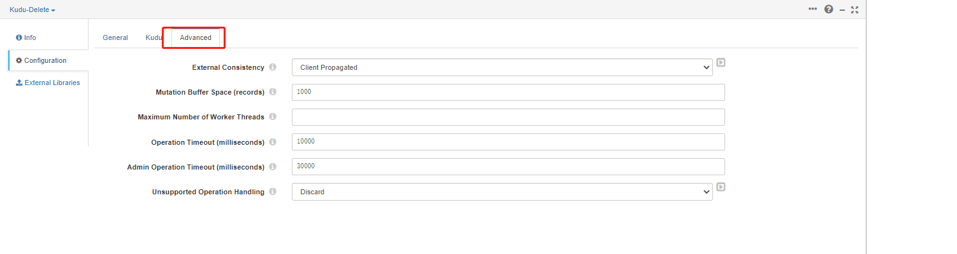Click info icon beside Operation Timeout
Screen dimensions: 957x254
click(x=273, y=142)
